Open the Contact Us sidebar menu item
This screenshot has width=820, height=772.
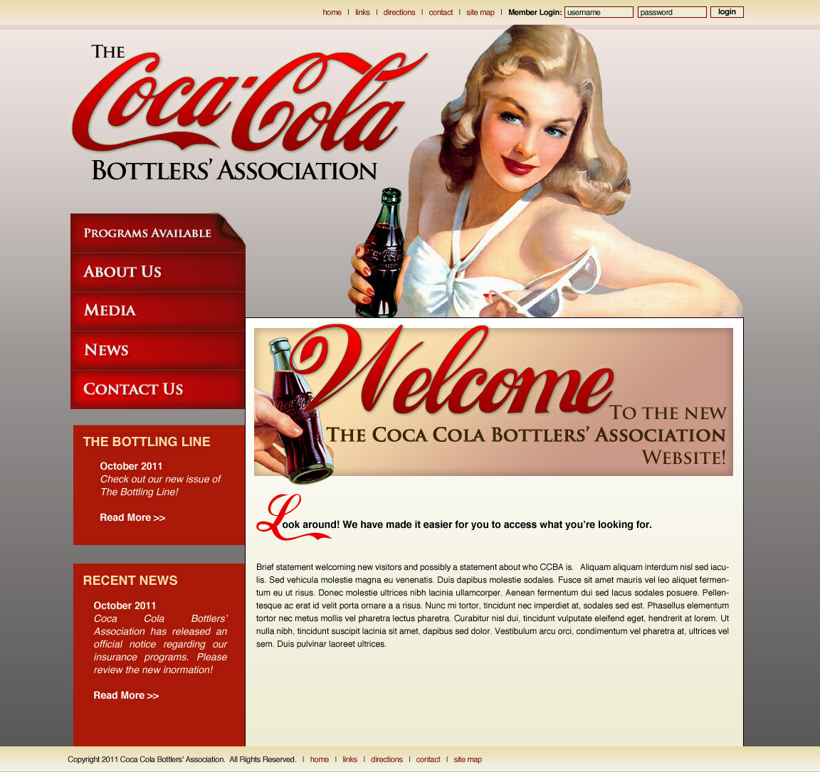[x=158, y=389]
